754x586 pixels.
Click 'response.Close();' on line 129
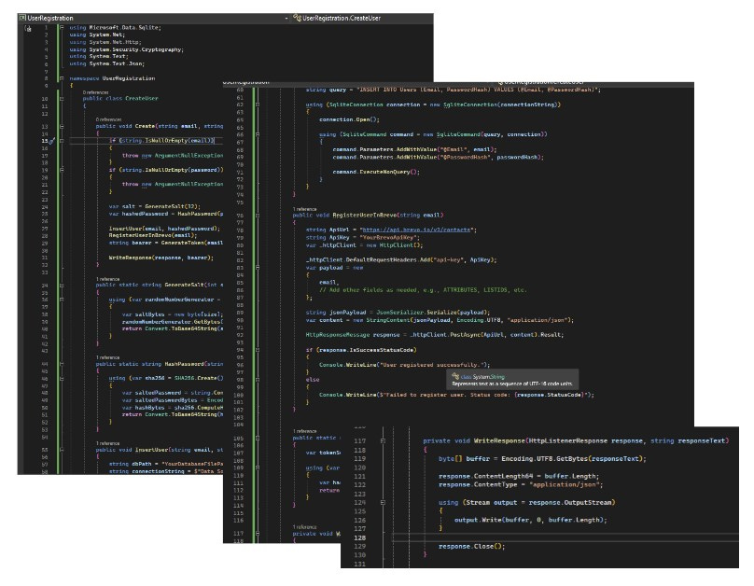point(472,546)
